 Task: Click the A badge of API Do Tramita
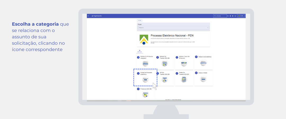(x=158, y=73)
